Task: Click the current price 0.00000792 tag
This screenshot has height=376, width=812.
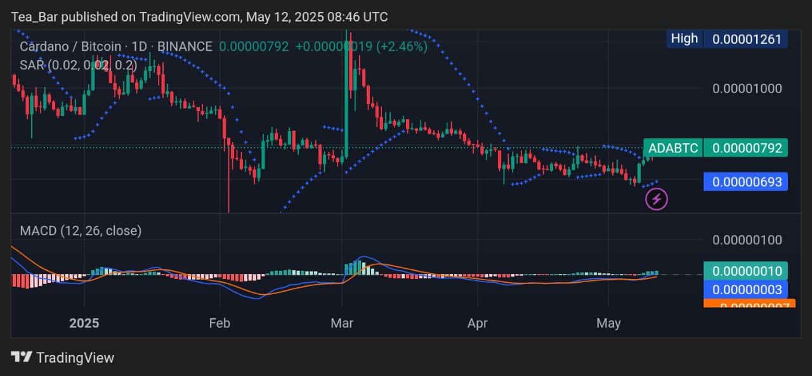Action: tap(746, 148)
